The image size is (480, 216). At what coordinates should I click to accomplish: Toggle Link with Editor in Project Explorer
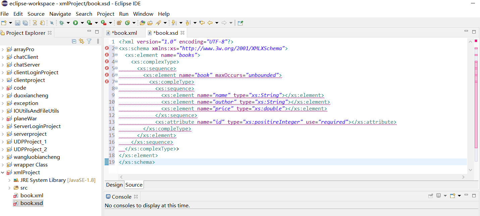[81, 41]
